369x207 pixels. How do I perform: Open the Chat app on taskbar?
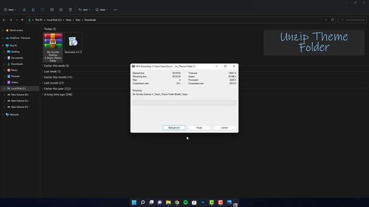click(160, 202)
